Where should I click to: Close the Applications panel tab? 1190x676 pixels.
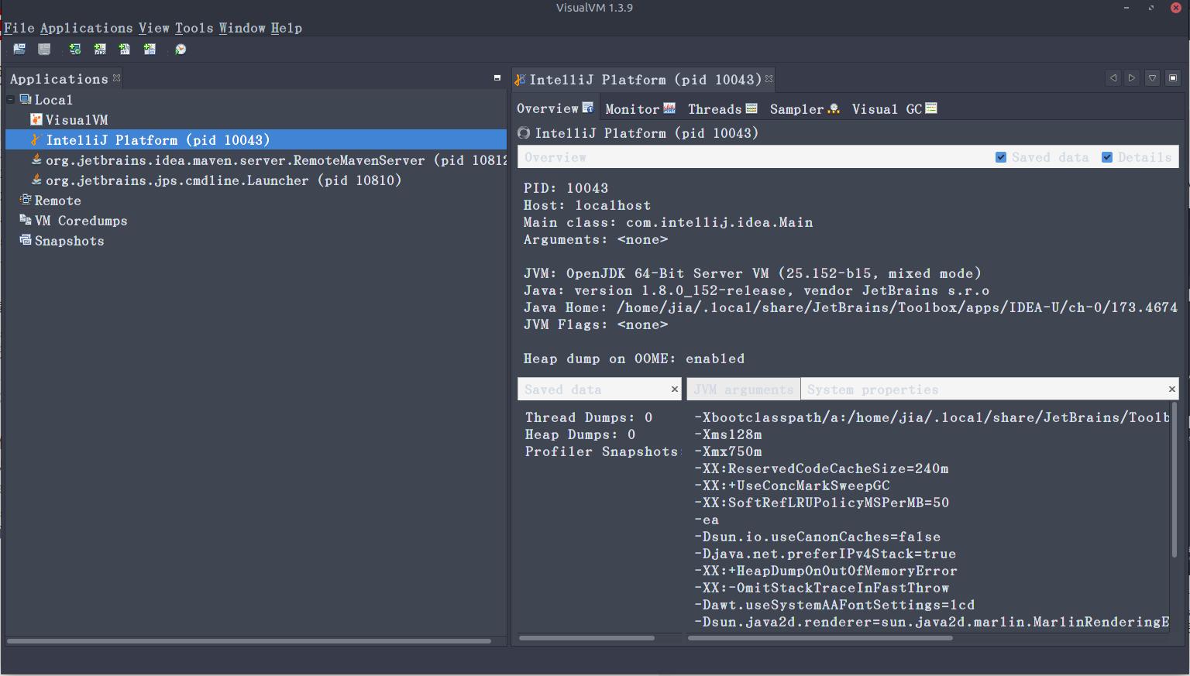[x=116, y=78]
